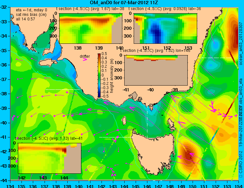Click the 152 tick under the lat=-36 inset

(x=167, y=48)
